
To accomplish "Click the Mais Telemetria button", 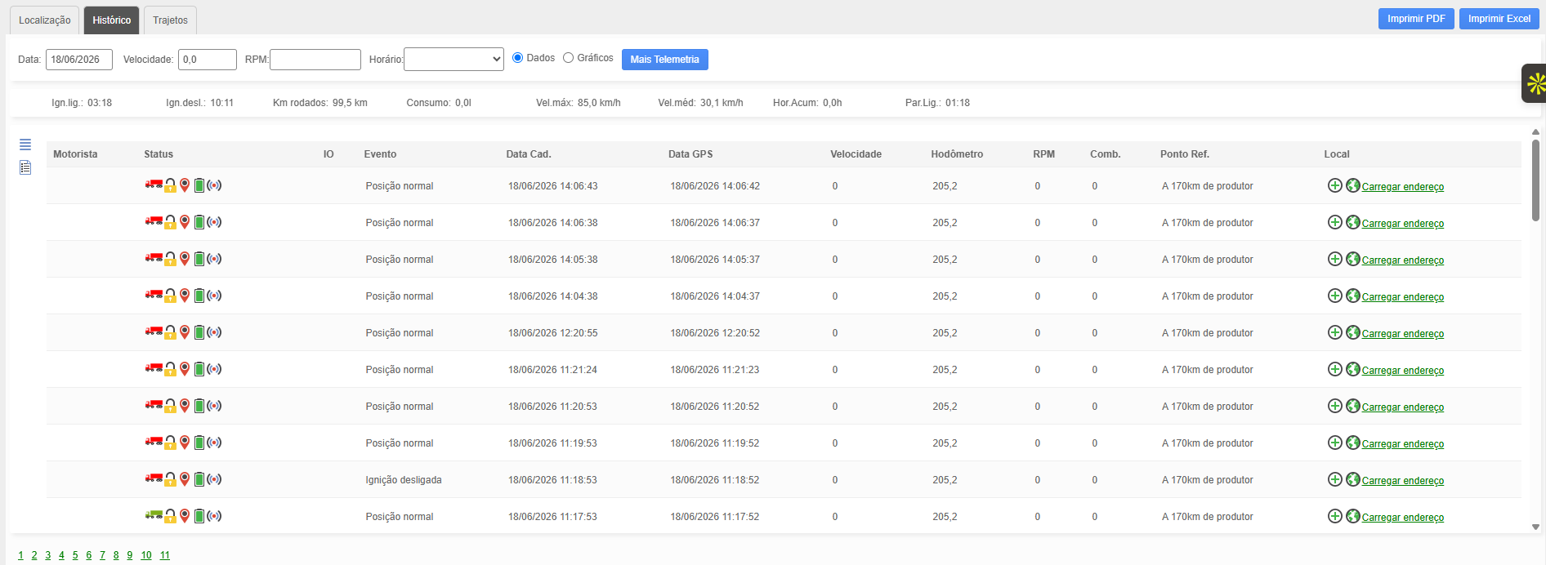I will click(664, 60).
